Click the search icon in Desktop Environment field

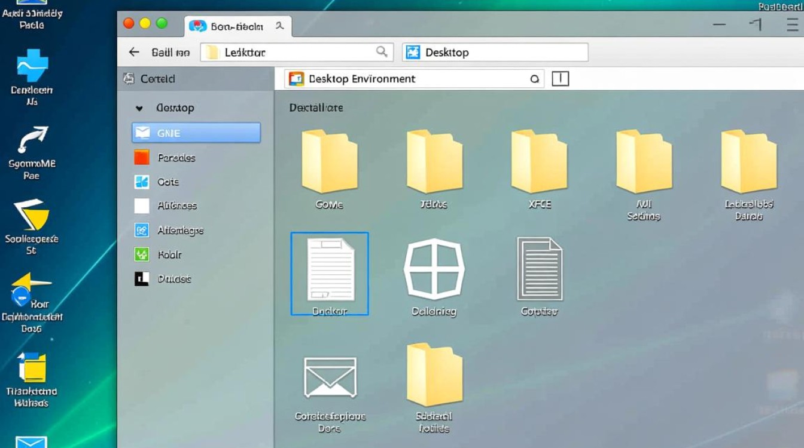coord(534,79)
